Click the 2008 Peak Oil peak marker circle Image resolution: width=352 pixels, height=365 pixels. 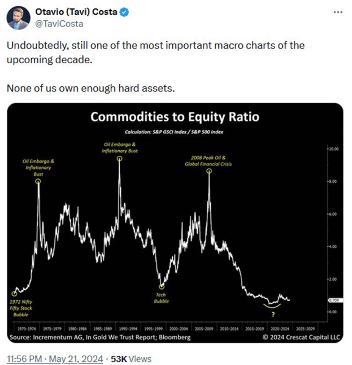(x=209, y=171)
